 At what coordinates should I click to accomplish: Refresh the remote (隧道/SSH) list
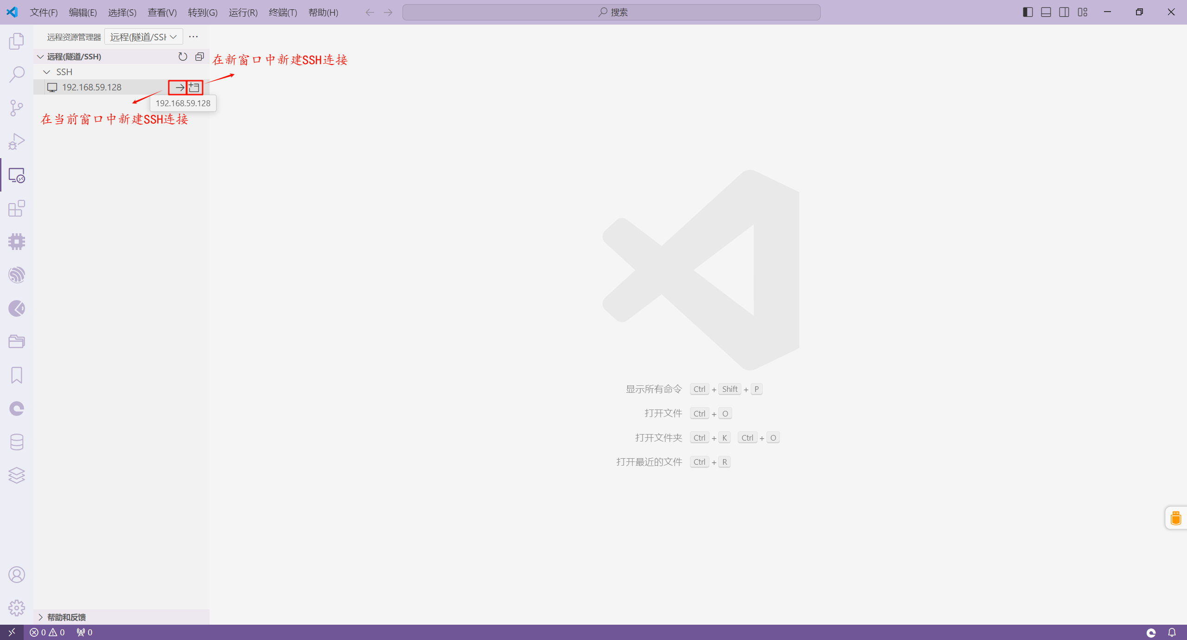(183, 57)
